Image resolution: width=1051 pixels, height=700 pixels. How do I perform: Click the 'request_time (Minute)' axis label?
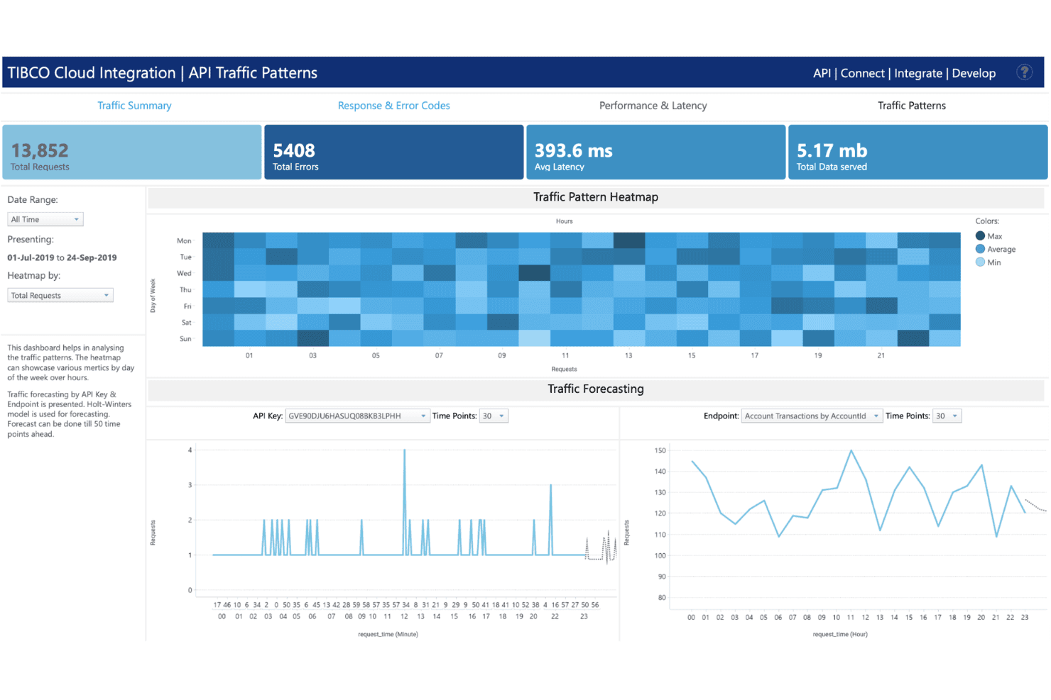(x=388, y=634)
